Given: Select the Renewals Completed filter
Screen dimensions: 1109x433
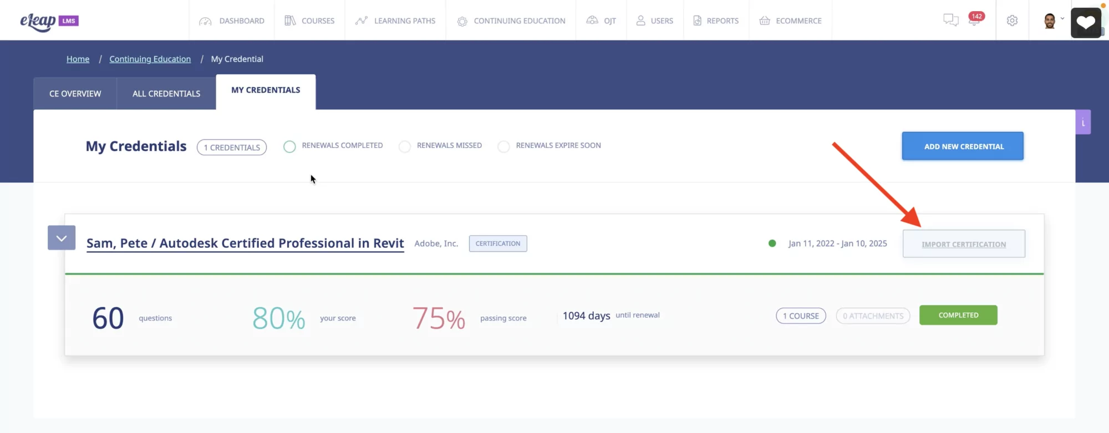Looking at the screenshot, I should click(x=289, y=146).
